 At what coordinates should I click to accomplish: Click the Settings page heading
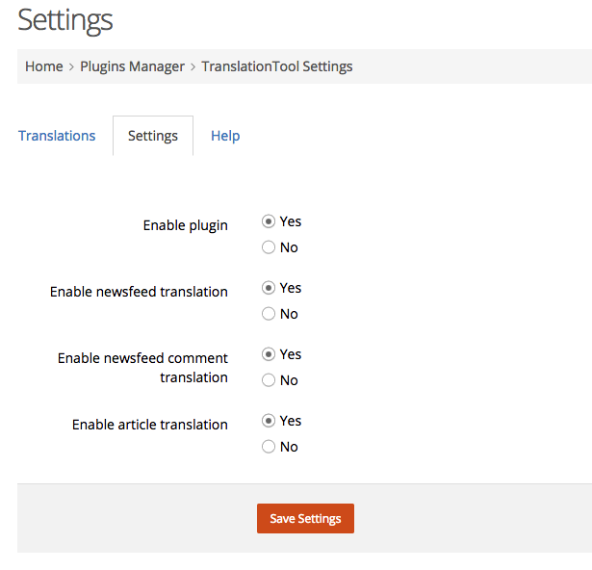(x=65, y=20)
